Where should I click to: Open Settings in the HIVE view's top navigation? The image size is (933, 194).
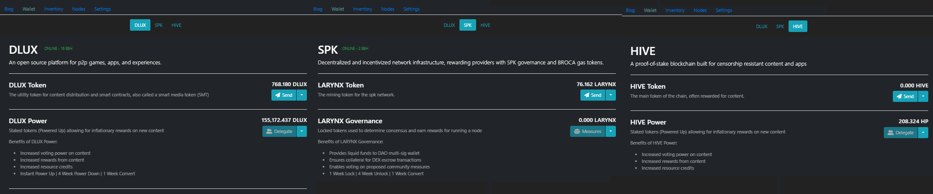[724, 10]
